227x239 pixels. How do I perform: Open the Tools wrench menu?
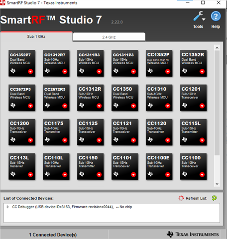(199, 16)
